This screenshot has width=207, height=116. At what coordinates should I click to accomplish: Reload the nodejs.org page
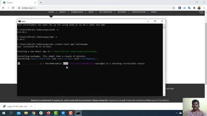point(13,8)
